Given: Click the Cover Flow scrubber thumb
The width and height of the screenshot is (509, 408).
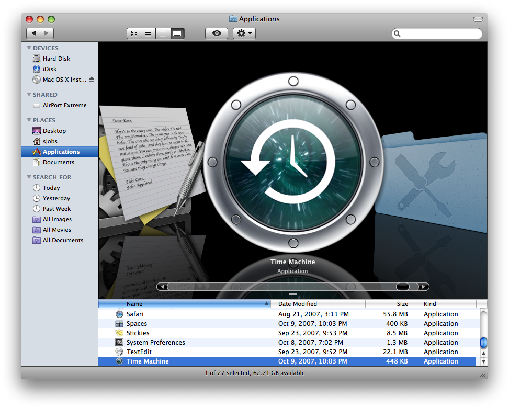Looking at the screenshot, I should point(403,287).
